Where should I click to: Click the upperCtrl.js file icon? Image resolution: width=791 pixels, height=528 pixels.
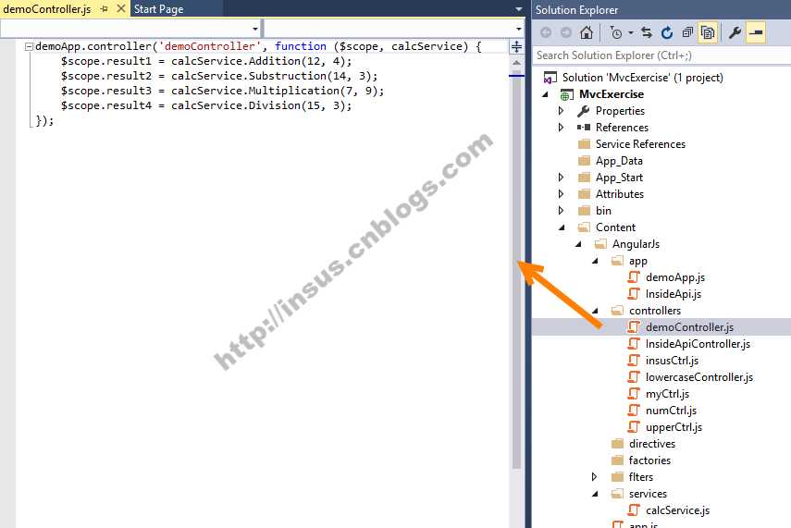click(x=634, y=427)
